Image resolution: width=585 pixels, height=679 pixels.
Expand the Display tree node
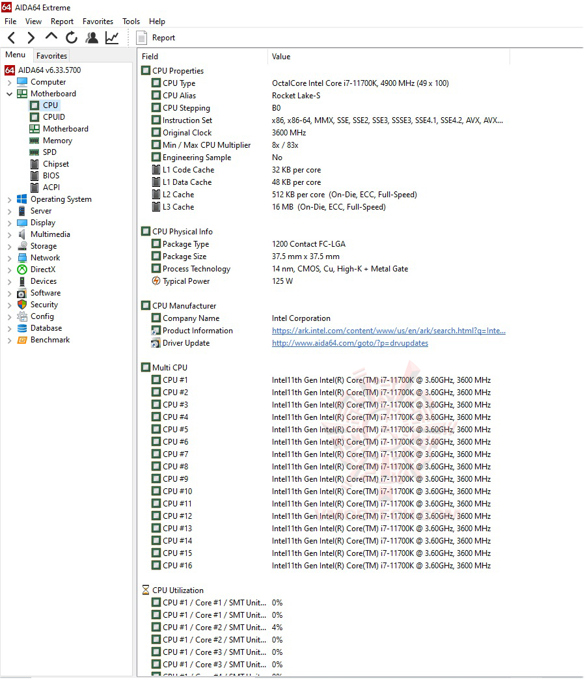10,223
